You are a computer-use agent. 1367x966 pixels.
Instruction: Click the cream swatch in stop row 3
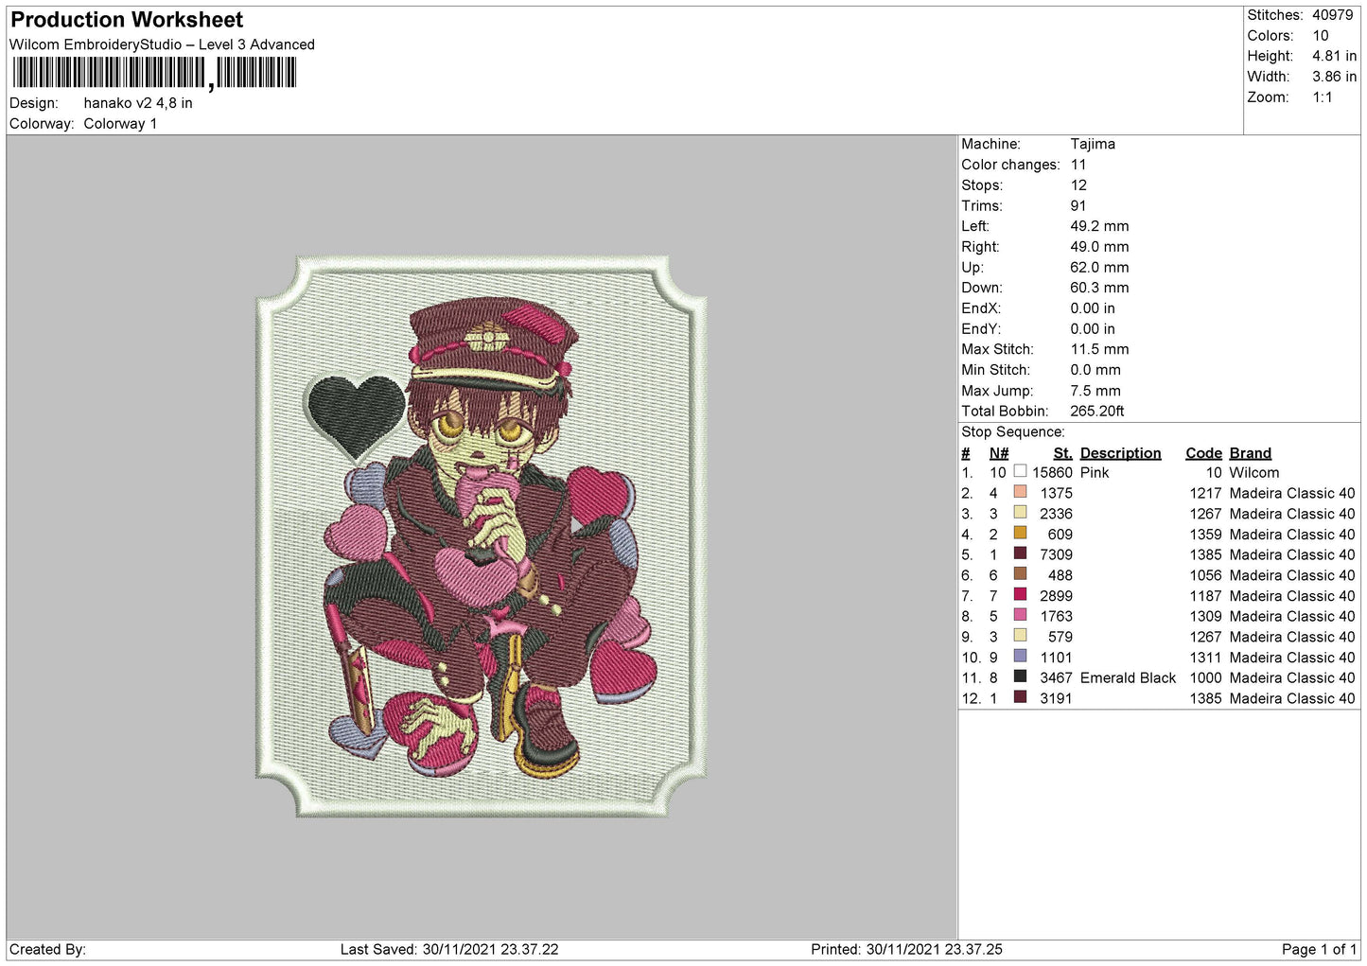(x=1020, y=513)
